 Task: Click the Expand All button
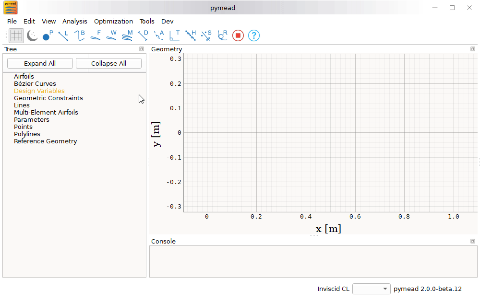39,63
